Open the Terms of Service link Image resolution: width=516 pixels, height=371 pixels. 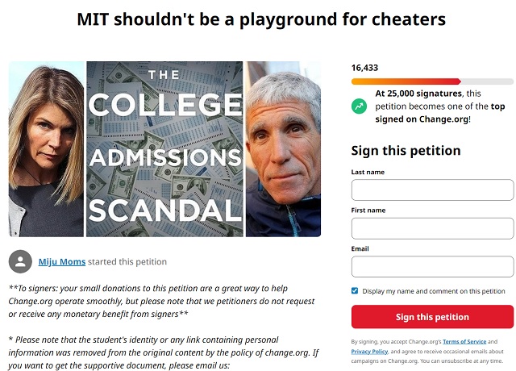click(464, 342)
